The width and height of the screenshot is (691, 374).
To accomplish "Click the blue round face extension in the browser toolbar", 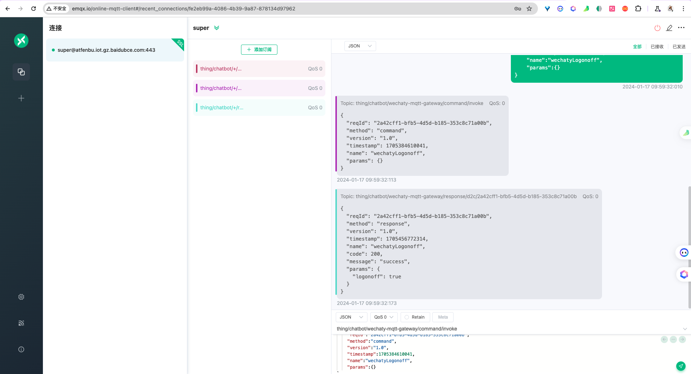I will point(560,9).
